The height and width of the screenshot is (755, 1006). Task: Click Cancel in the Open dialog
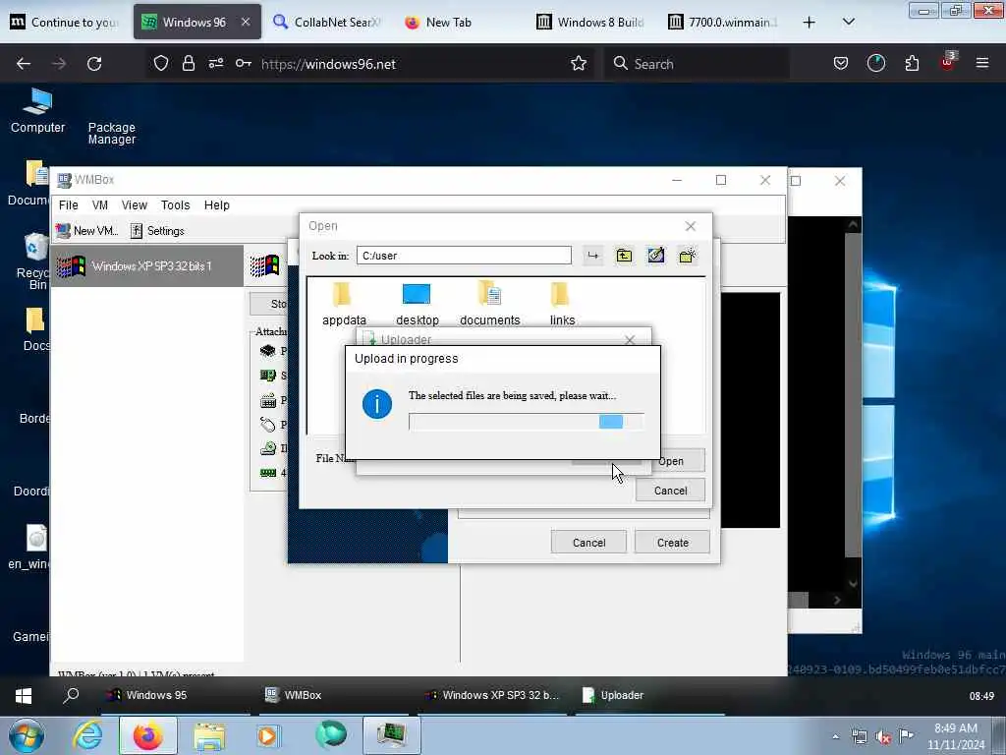670,491
